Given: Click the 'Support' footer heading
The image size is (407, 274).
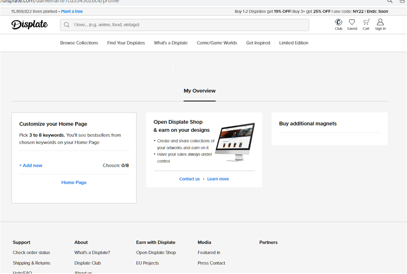Looking at the screenshot, I should point(22,242).
